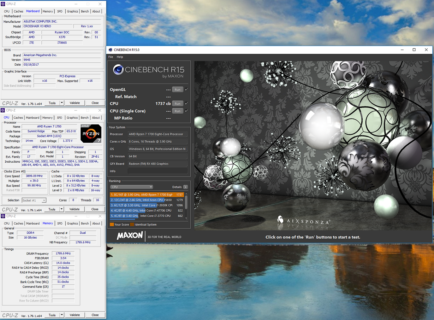Screen dimensions: 434x320
Task: Open the Cinebench File menu
Action: tap(111, 57)
